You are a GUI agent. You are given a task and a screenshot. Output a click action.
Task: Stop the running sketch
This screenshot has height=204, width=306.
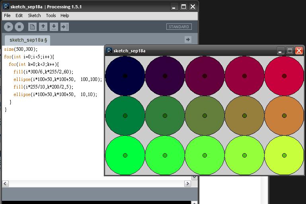click(19, 27)
